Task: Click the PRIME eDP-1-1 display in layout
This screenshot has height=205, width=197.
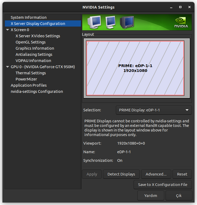Action: [135, 68]
